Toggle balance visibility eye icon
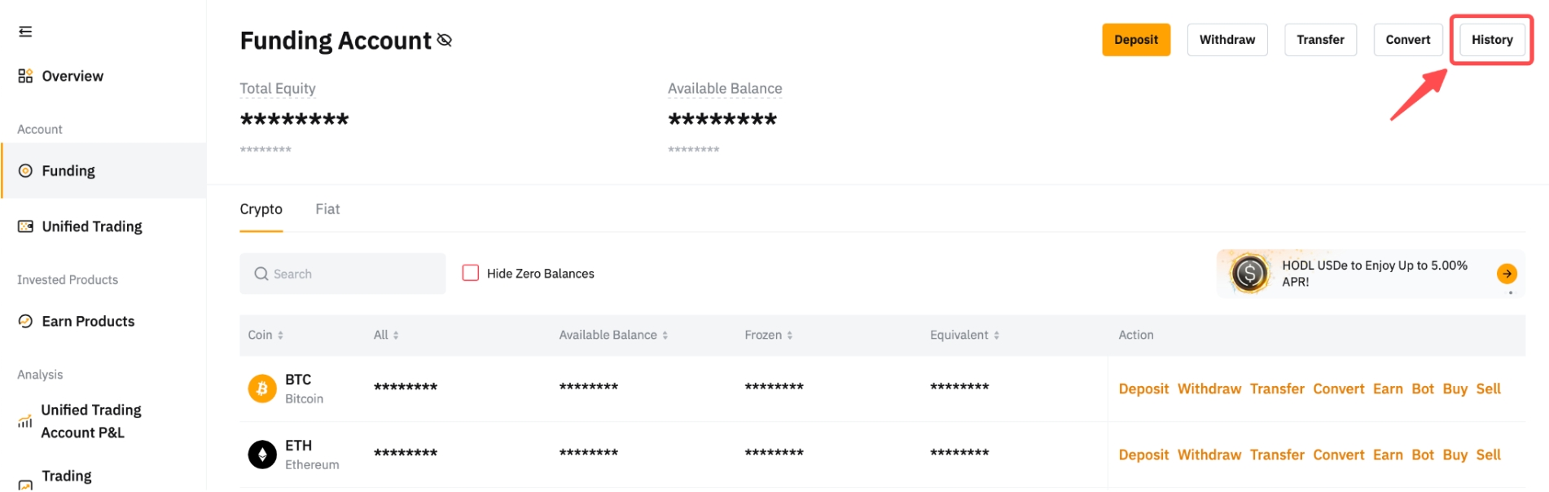Viewport: 1549px width, 492px height. pos(445,40)
